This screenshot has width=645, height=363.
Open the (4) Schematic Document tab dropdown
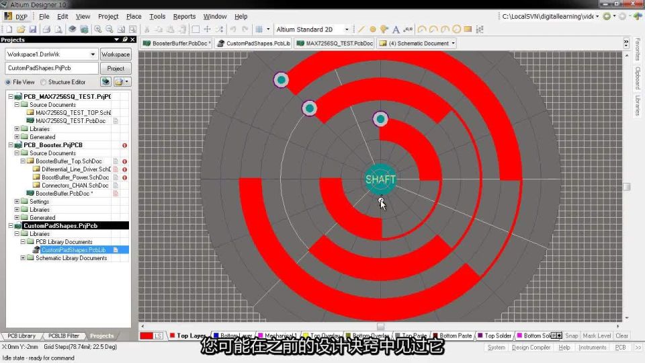454,43
